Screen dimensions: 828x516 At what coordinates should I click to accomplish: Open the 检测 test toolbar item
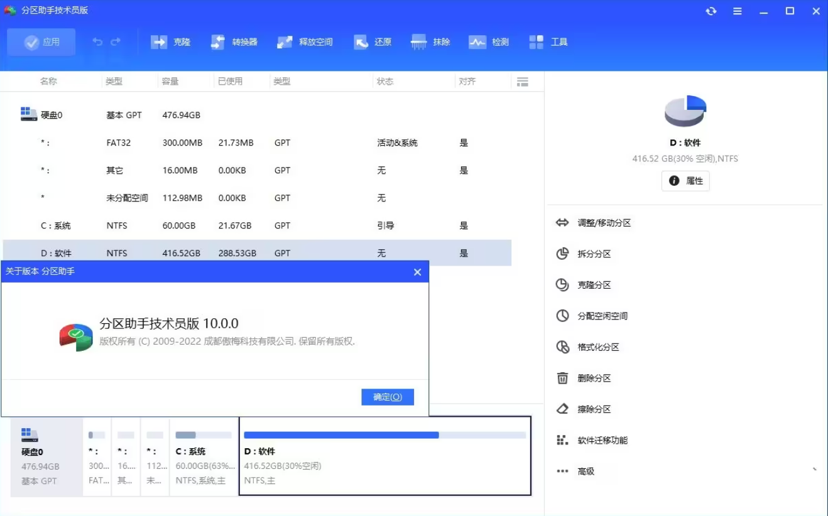click(489, 42)
